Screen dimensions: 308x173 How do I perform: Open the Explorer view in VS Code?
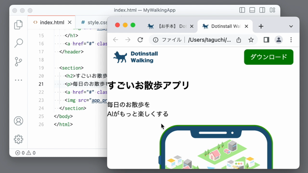(18, 25)
